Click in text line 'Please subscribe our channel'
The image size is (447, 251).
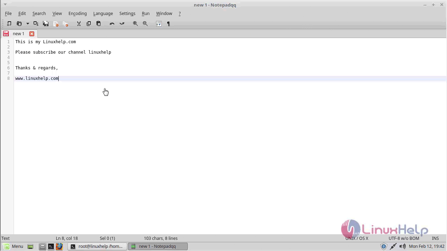pyautogui.click(x=63, y=52)
